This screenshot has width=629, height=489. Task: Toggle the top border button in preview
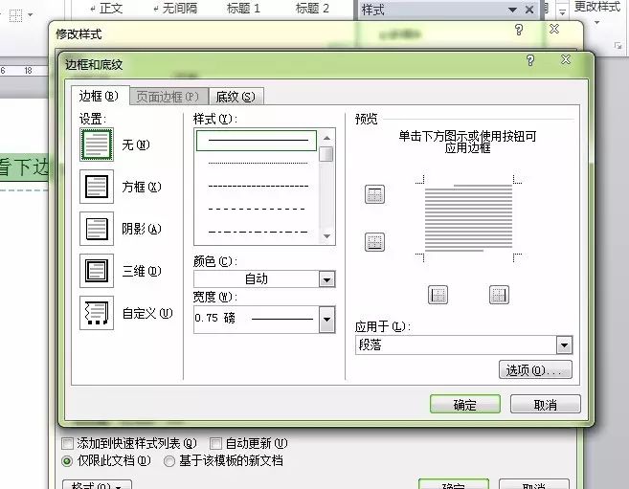tap(374, 195)
